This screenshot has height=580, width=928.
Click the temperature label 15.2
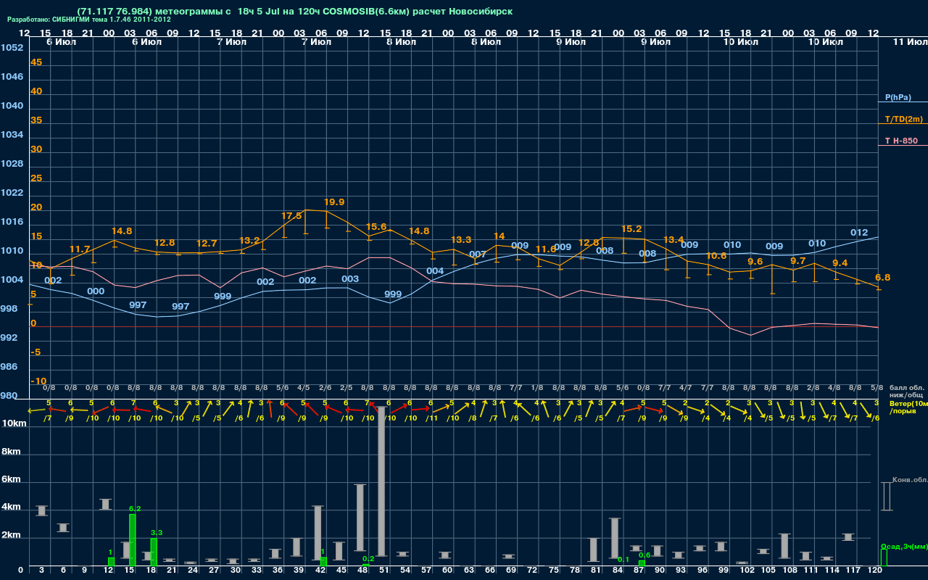(631, 229)
